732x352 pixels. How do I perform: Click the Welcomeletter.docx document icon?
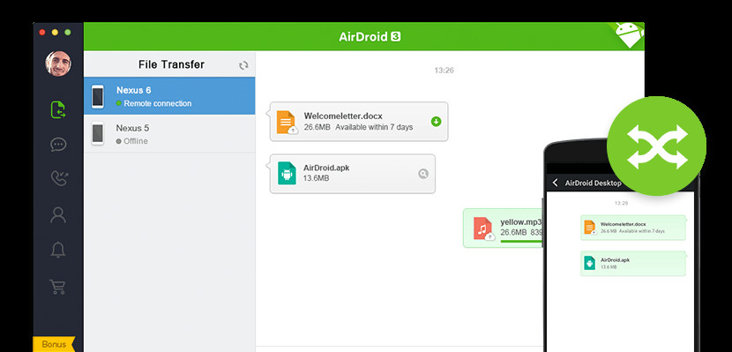click(286, 123)
